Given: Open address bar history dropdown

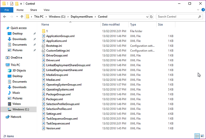Looking at the screenshot, I should coord(147,17).
